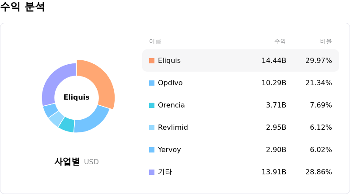The height and width of the screenshot is (194, 350).
Task: Click the teal Orencia legend swatch
Action: tap(152, 105)
